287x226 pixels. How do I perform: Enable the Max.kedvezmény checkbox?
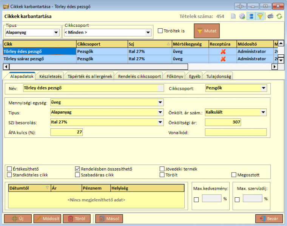[x=196, y=200]
